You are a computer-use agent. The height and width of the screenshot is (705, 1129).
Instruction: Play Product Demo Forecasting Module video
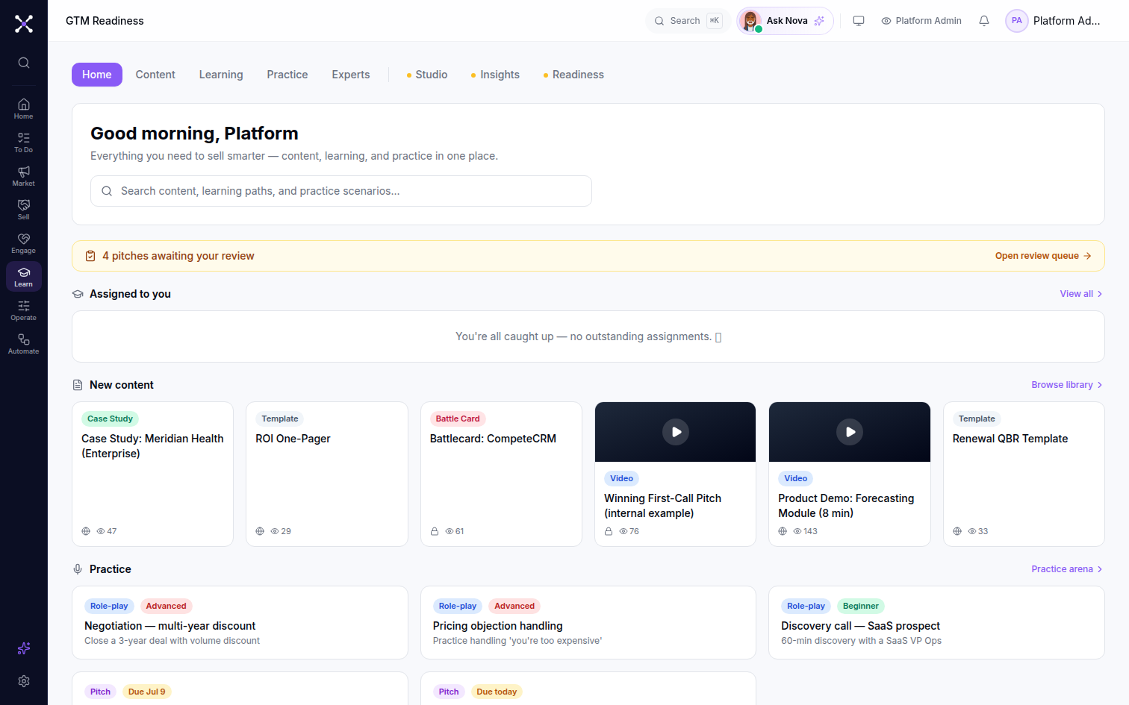pos(850,432)
